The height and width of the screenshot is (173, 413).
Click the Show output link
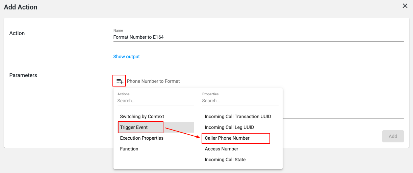tap(126, 57)
